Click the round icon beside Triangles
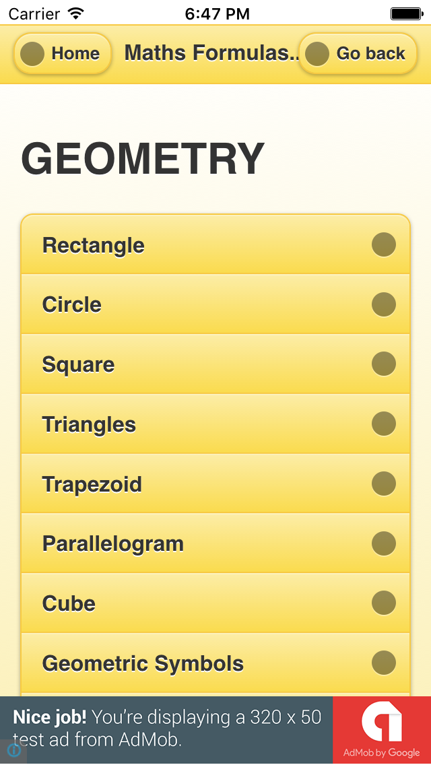 pyautogui.click(x=384, y=424)
